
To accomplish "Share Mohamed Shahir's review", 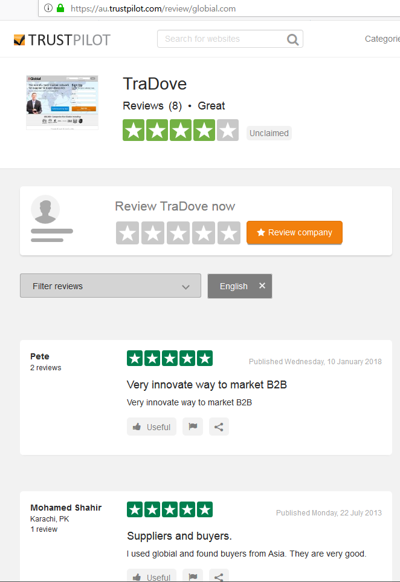I will click(x=219, y=576).
